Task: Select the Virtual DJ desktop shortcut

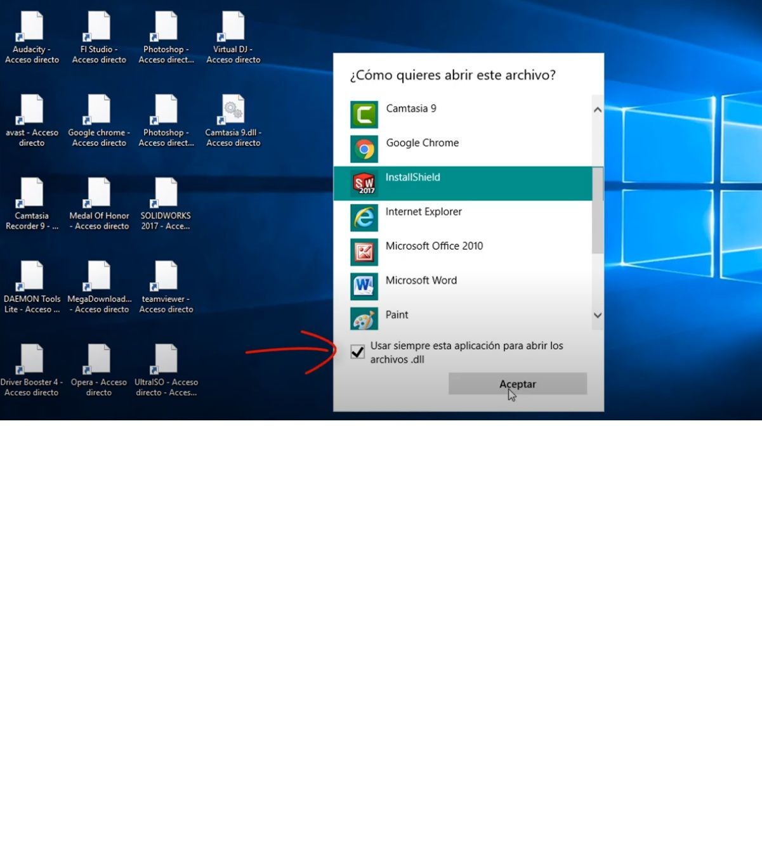Action: click(233, 38)
